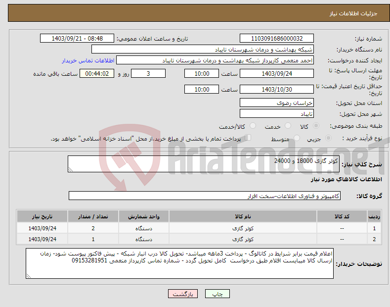
Task: Click the remaining days field showing 3
Action: point(148,73)
